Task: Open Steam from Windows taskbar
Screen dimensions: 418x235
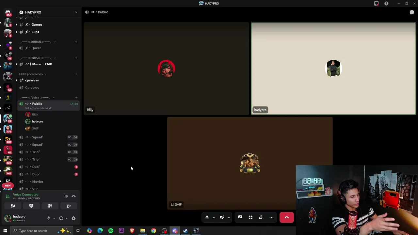Action: coord(185,231)
